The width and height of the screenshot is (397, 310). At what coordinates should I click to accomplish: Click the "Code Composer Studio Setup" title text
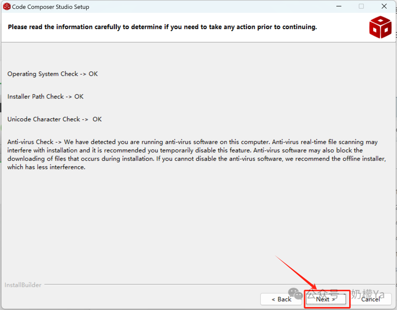tap(51, 7)
